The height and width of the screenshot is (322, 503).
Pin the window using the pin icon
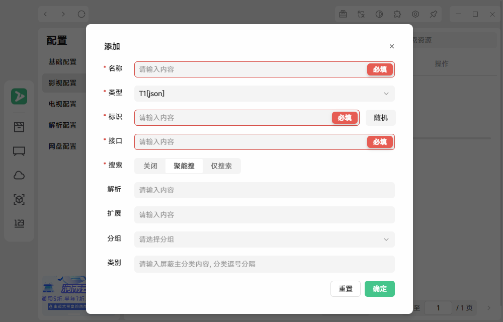[x=433, y=14]
